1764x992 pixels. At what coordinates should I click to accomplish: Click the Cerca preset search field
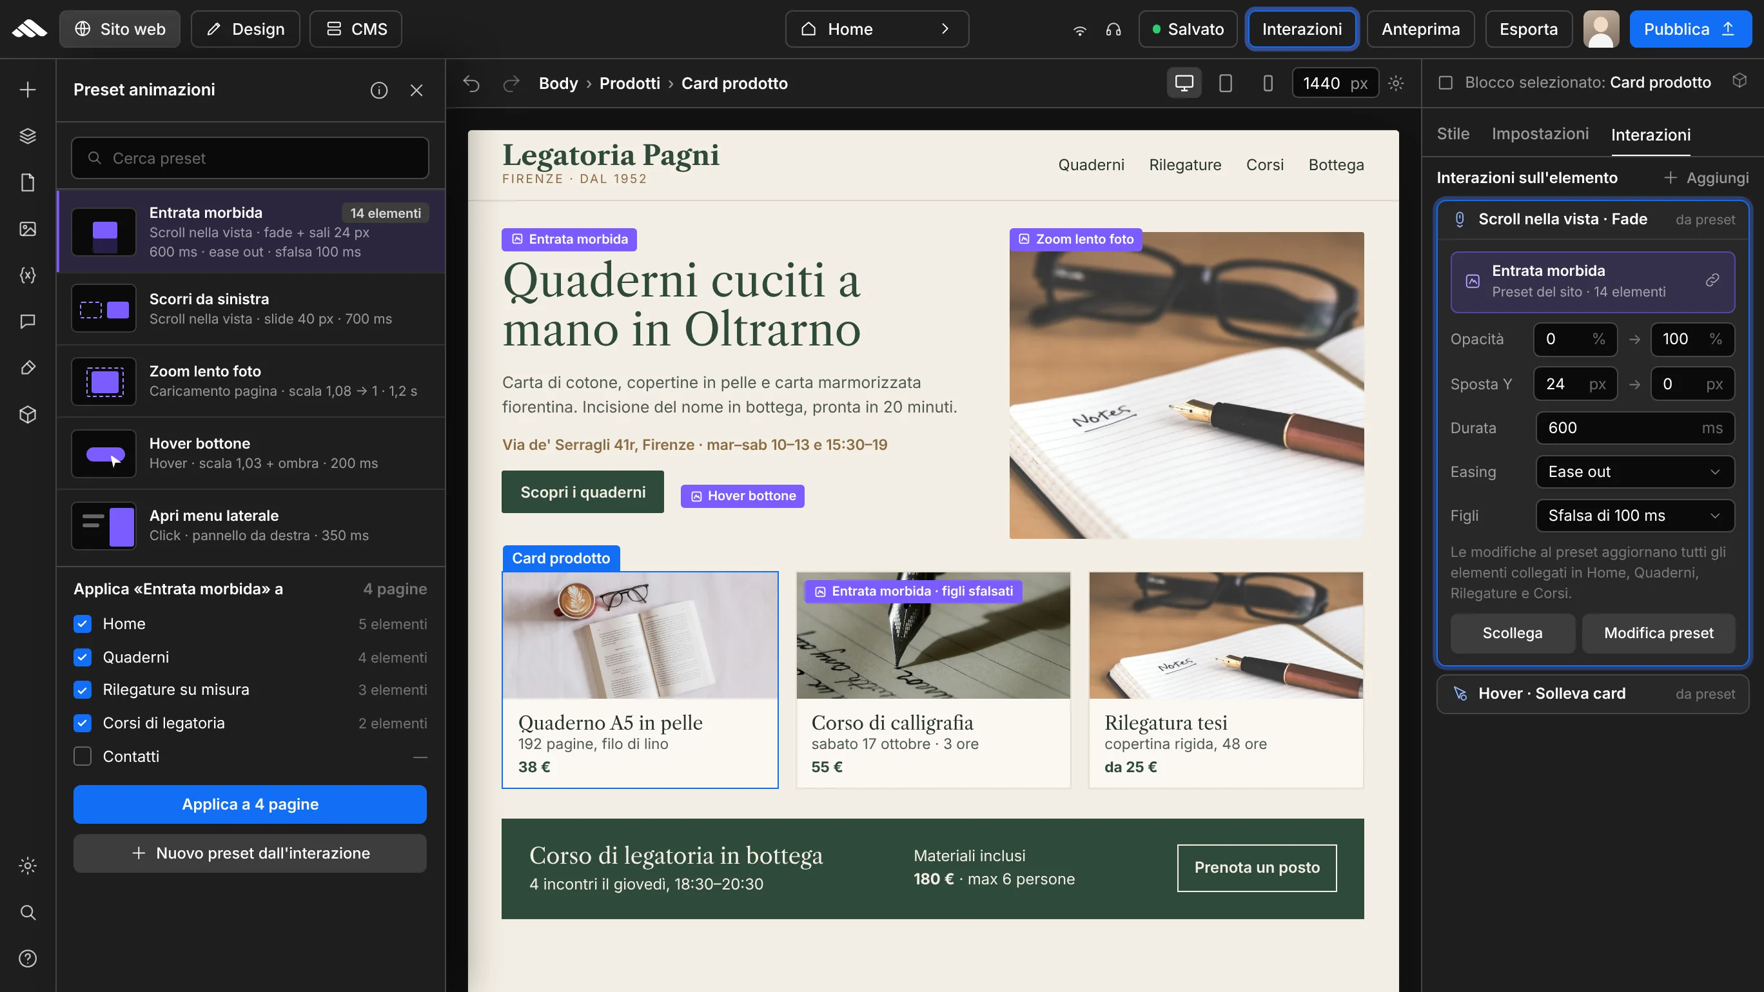250,158
